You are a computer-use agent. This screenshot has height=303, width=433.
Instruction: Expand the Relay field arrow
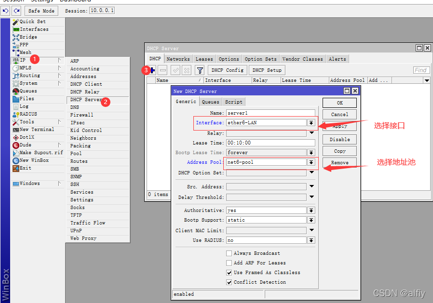pos(312,133)
